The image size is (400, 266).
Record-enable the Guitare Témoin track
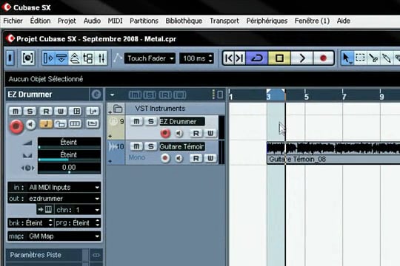(165, 158)
